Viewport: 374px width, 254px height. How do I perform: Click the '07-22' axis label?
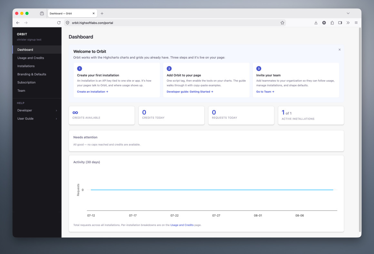point(174,216)
